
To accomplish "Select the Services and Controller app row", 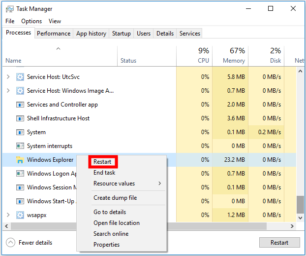I will pyautogui.click(x=149, y=105).
